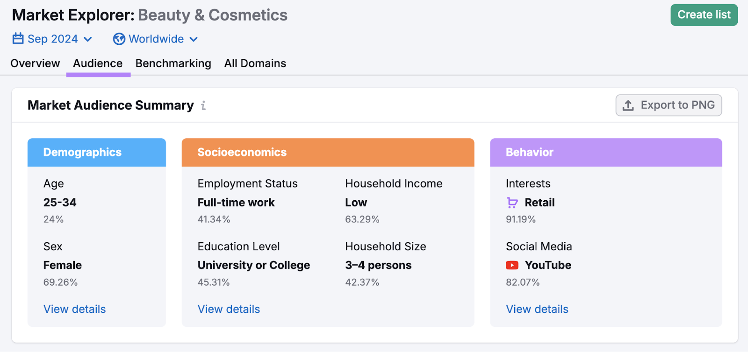Screen dimensions: 748x352
Task: Follow View details link in Behavior card
Action: click(x=537, y=309)
